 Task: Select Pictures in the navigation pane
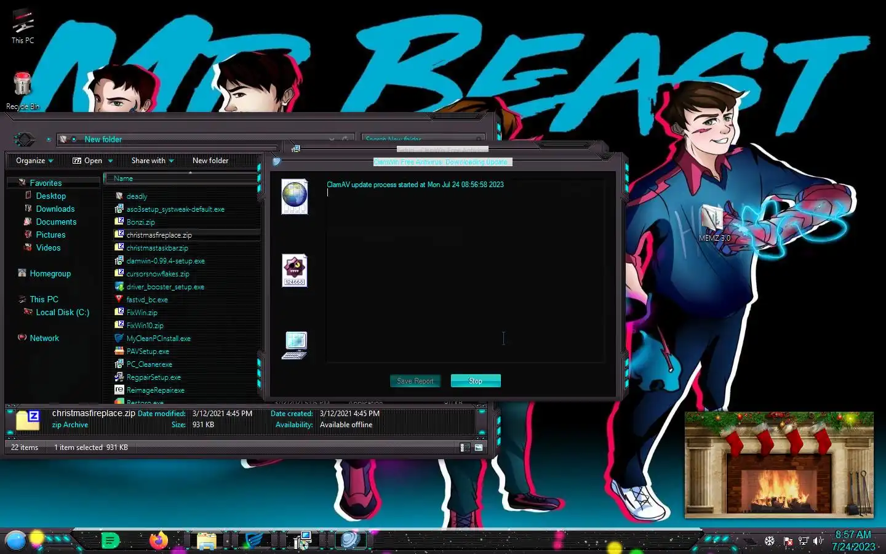point(50,235)
